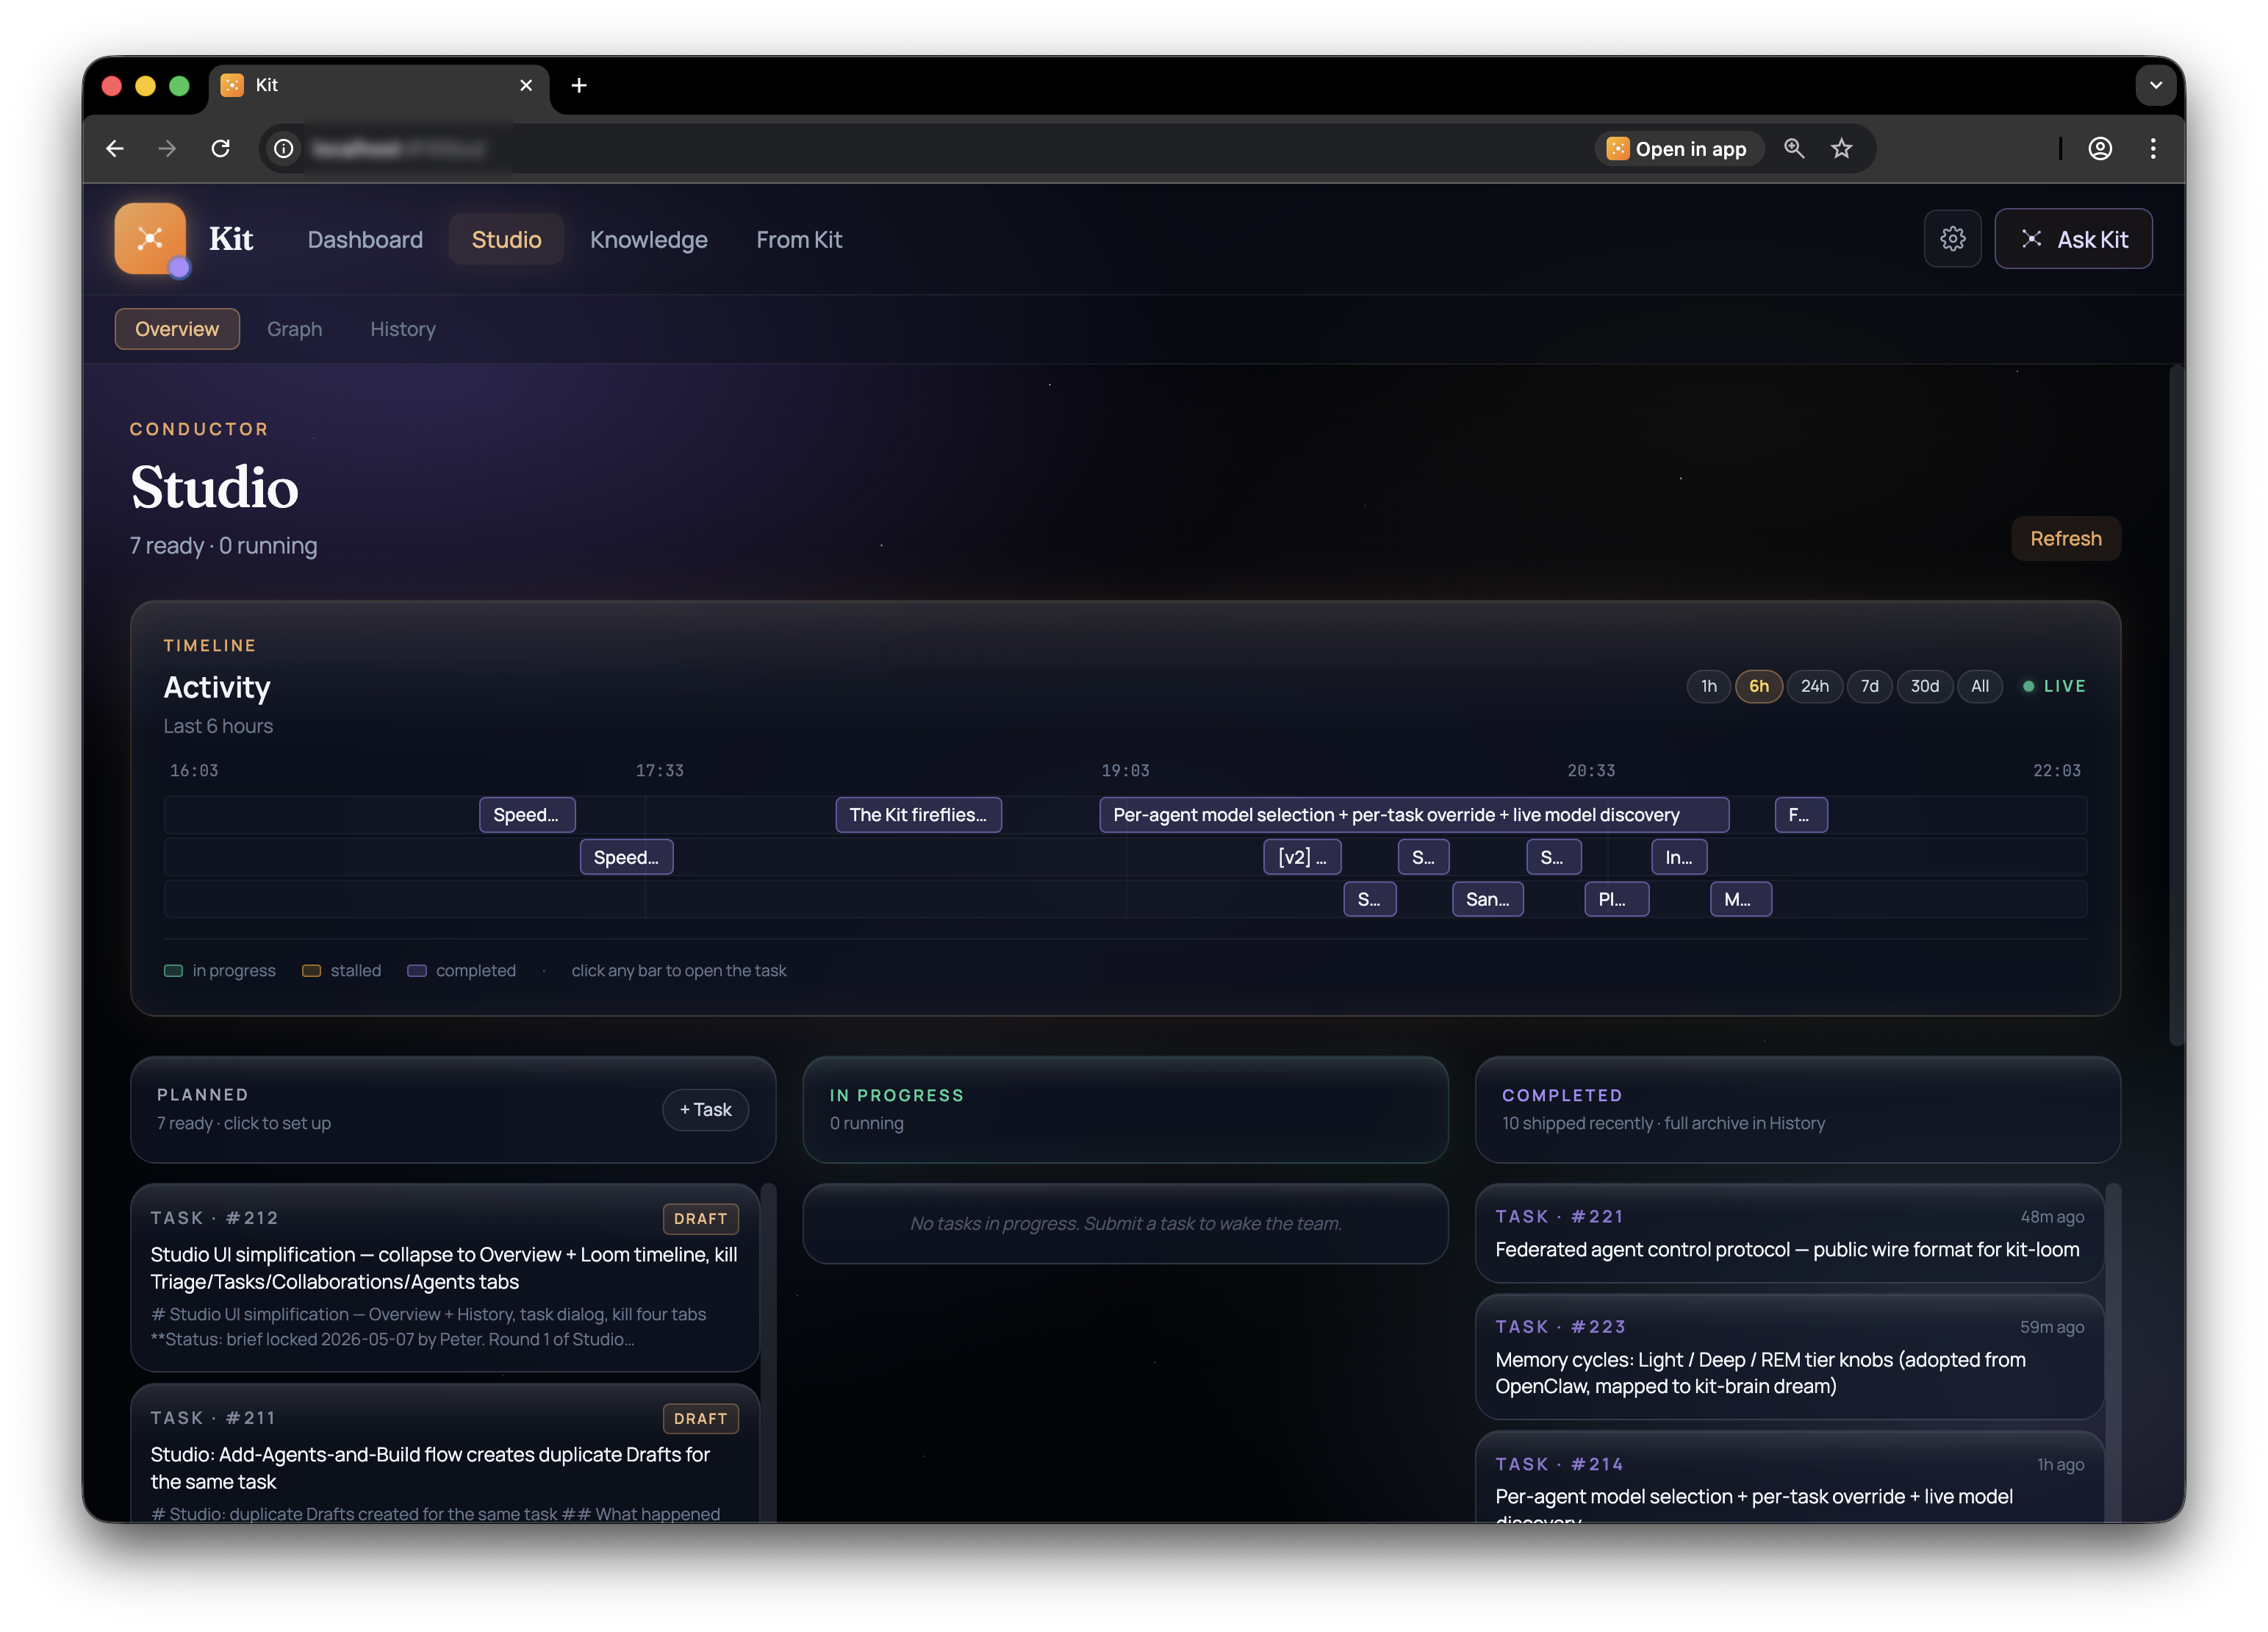Open planned task #211 card
2268x1632 pixels.
[445, 1455]
